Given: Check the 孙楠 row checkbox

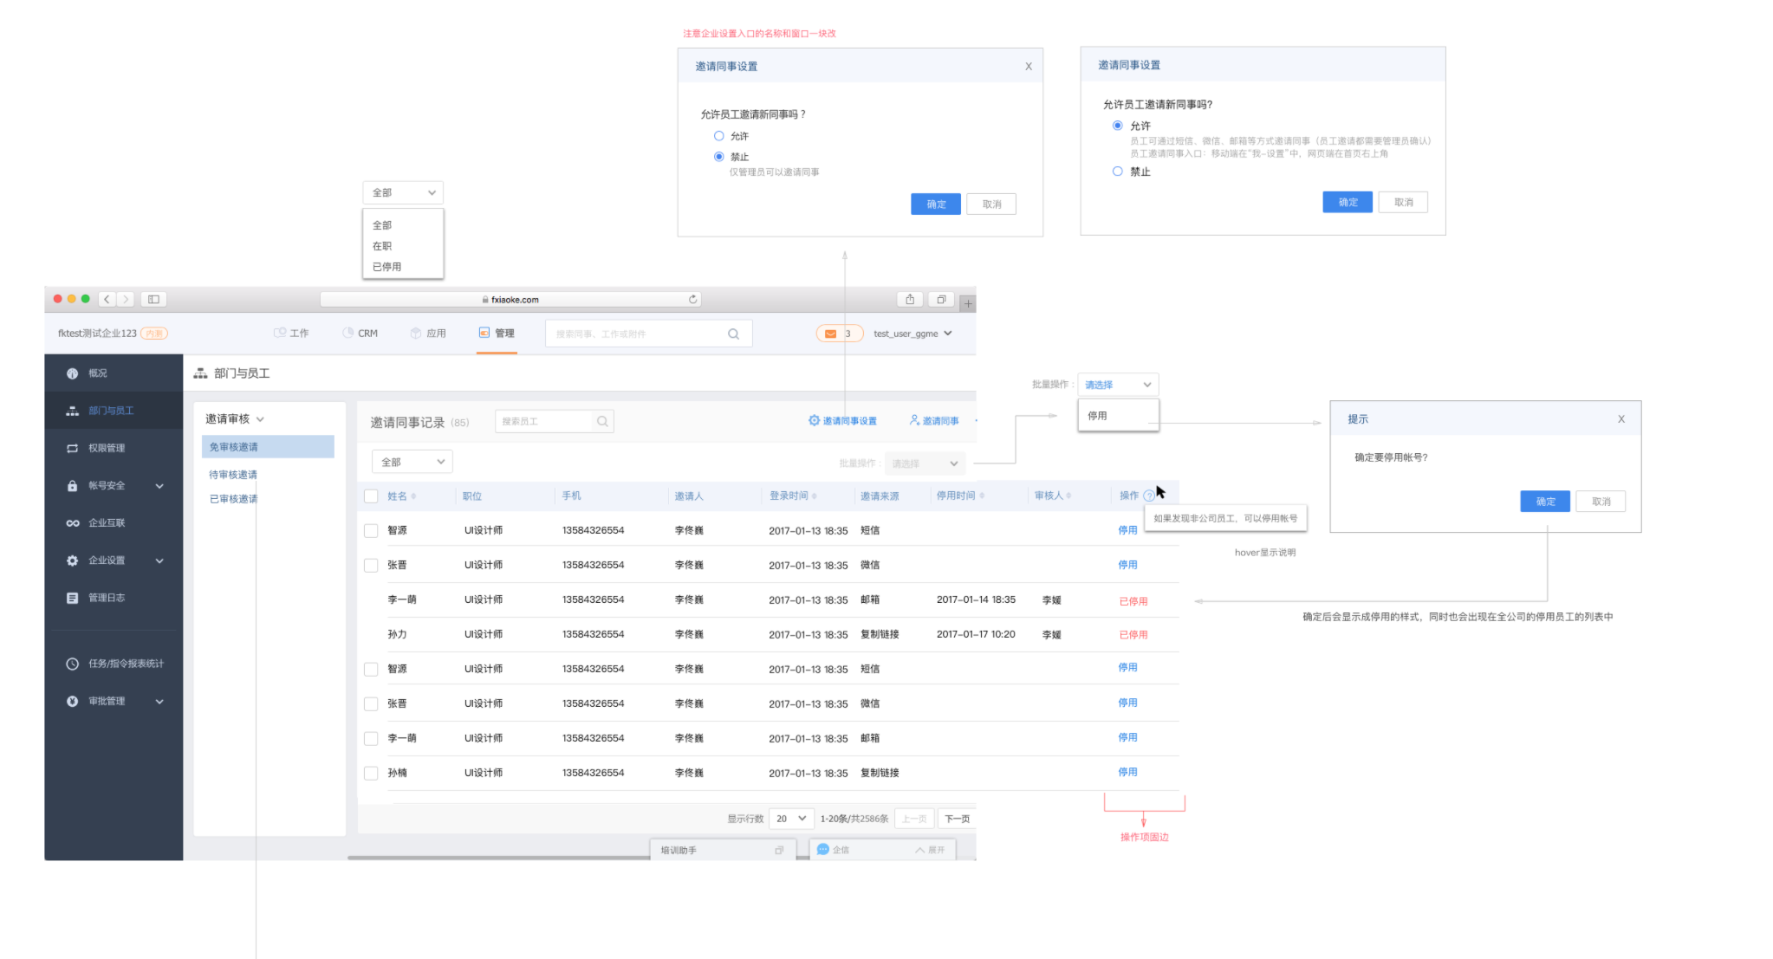Looking at the screenshot, I should coord(371,773).
